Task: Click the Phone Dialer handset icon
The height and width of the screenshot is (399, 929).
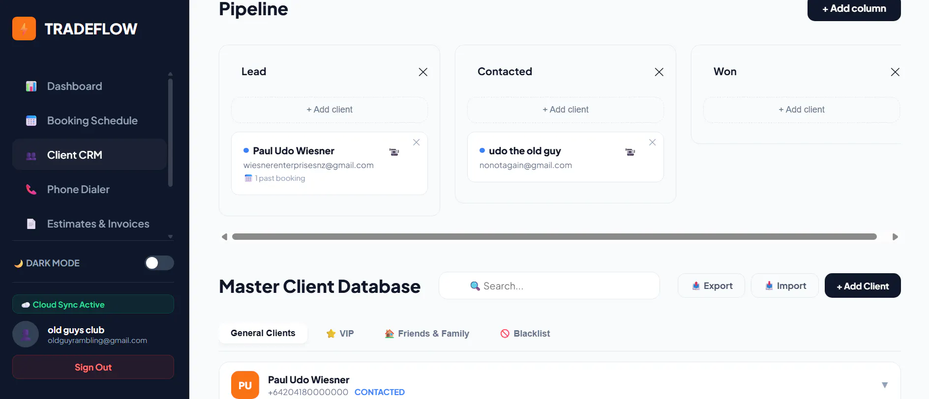Action: [31, 190]
